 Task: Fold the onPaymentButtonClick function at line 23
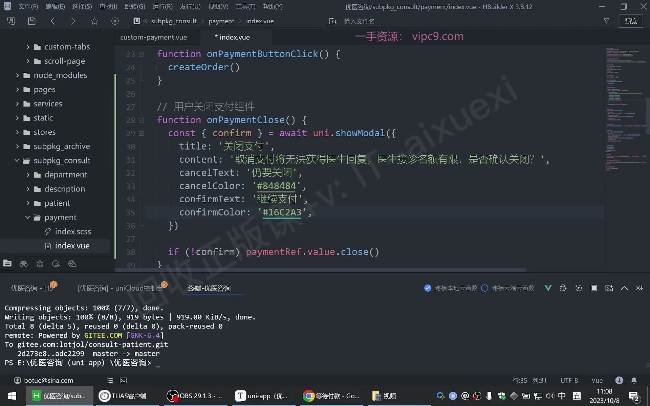coord(141,54)
